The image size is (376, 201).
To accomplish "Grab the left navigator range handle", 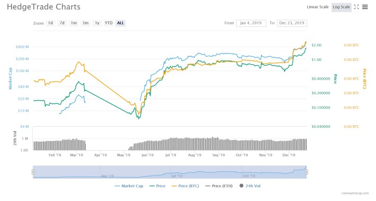I will tap(33, 172).
